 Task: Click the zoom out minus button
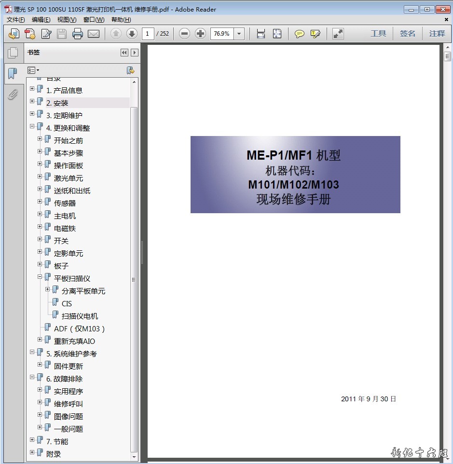coord(184,34)
